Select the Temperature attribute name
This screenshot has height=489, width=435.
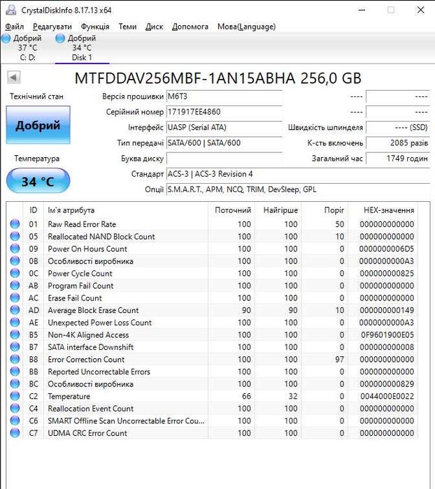[x=69, y=396]
